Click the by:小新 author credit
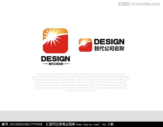This screenshot has width=163, height=127. click(108, 124)
